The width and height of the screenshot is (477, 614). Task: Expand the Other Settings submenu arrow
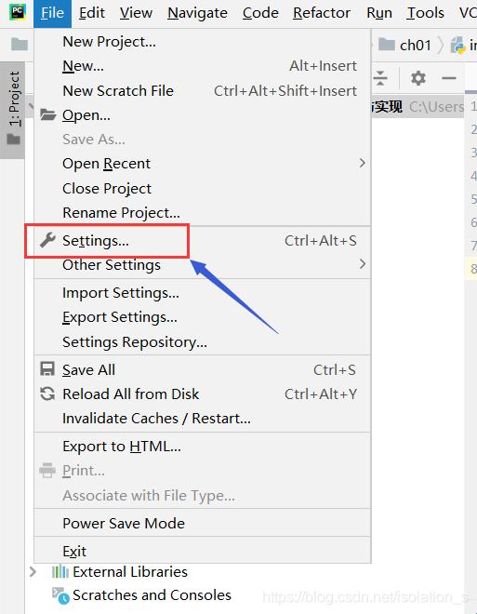coord(363,264)
